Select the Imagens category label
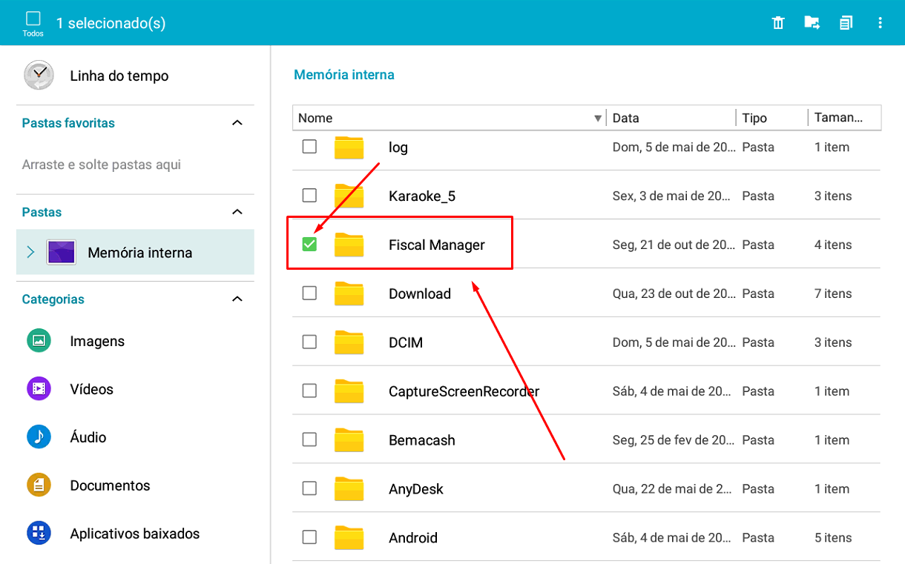The height and width of the screenshot is (564, 905). point(97,341)
